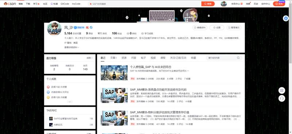Open the 社区 nav link
The height and width of the screenshot is (134, 292).
click(45, 4)
